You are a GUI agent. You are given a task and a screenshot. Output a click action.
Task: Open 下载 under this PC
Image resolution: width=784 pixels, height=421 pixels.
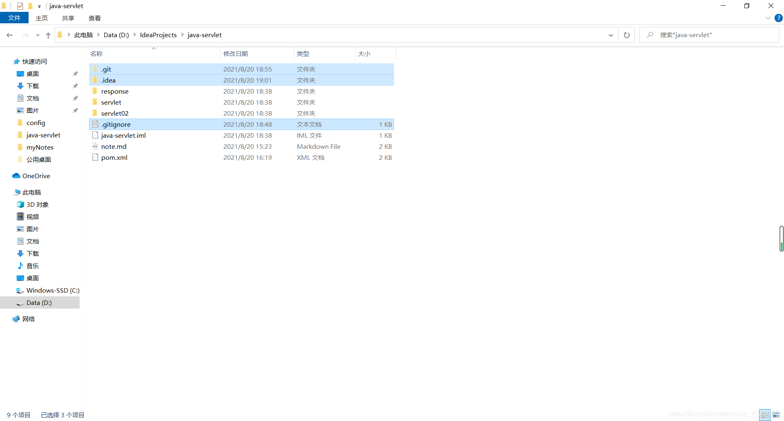33,253
